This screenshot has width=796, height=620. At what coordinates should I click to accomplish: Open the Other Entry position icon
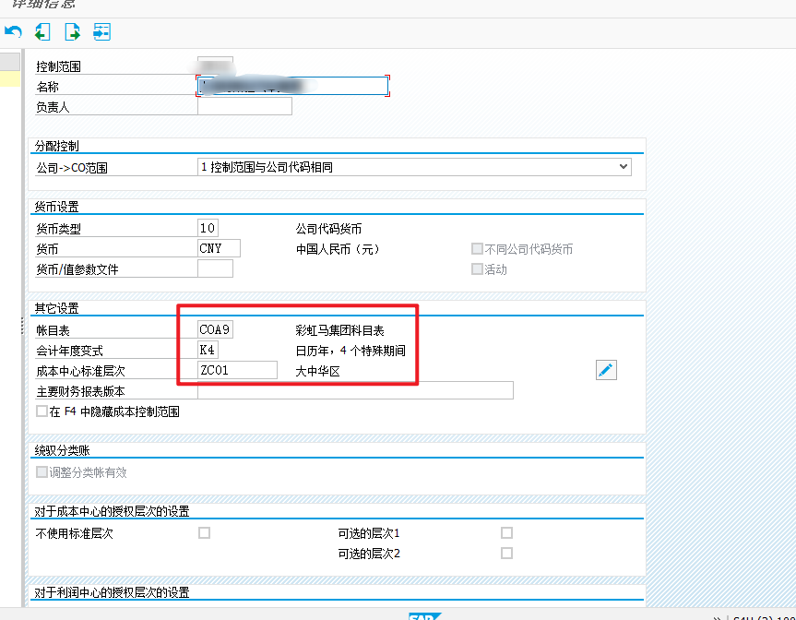(x=101, y=31)
